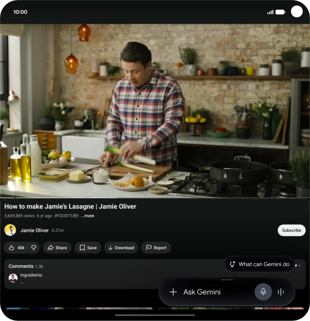
Task: Tap the plus icon in Gemini bar
Action: point(173,292)
